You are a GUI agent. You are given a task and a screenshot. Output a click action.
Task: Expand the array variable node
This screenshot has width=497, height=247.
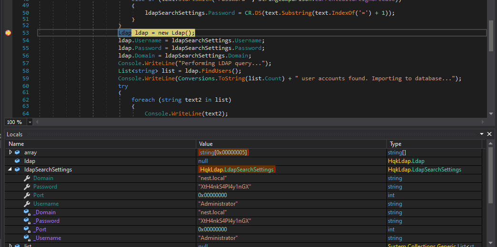point(10,152)
